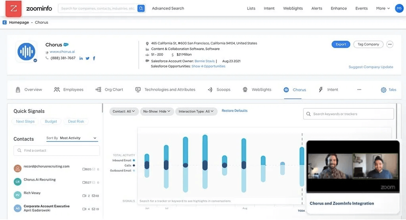This screenshot has width=406, height=220.
Task: Open the MS user avatar menu
Action: 399,8
